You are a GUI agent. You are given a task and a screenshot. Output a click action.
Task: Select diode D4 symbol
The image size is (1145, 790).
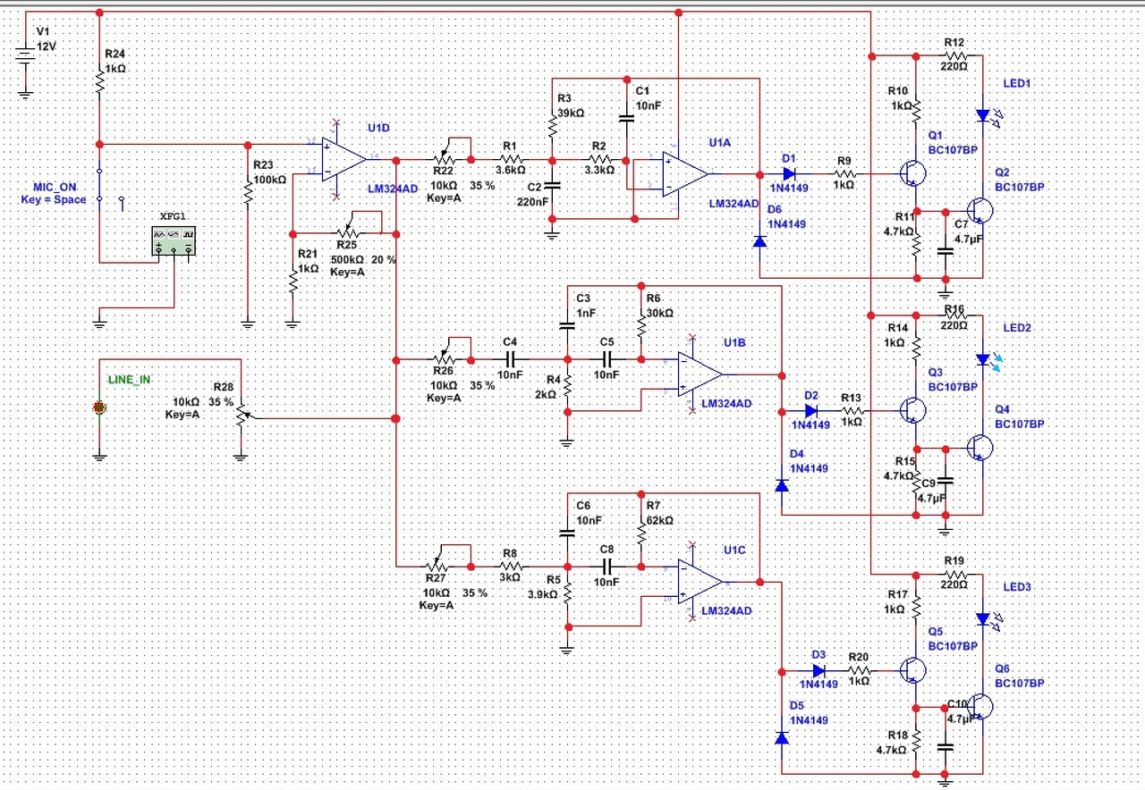pyautogui.click(x=782, y=485)
